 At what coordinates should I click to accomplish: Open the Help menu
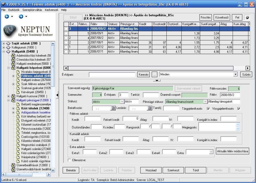point(64,10)
